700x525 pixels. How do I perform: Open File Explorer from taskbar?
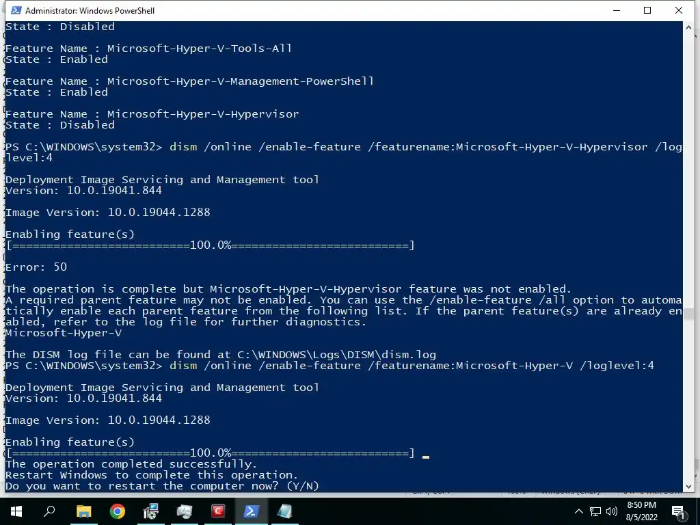[84, 511]
